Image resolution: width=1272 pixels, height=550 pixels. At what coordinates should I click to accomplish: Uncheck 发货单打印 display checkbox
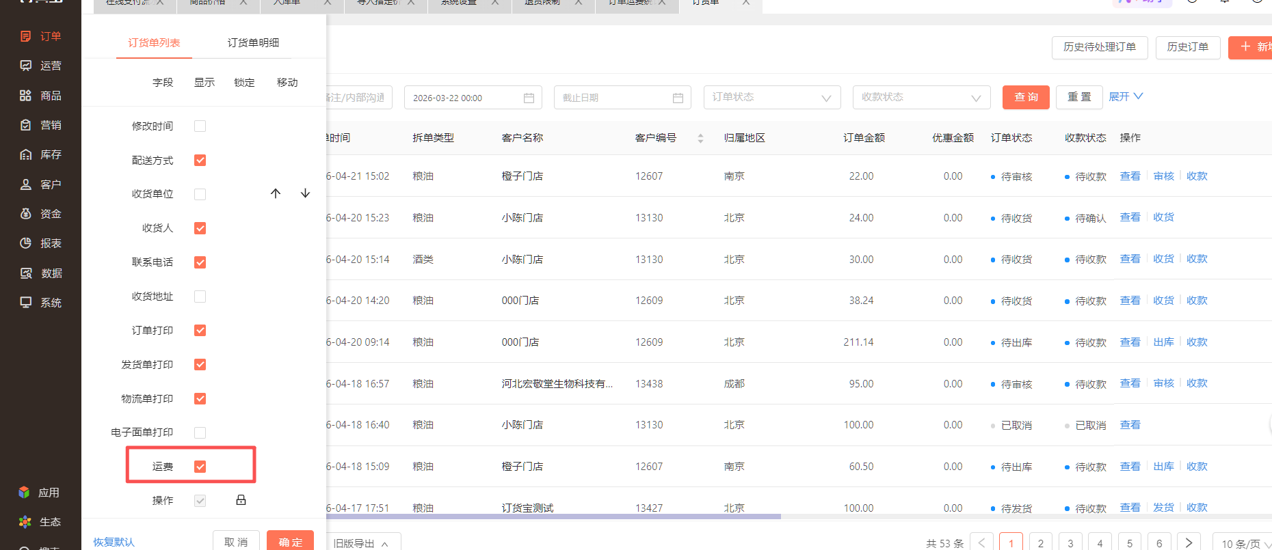tap(200, 364)
